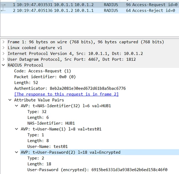Select the Code: Access-Request line

click(x=43, y=71)
